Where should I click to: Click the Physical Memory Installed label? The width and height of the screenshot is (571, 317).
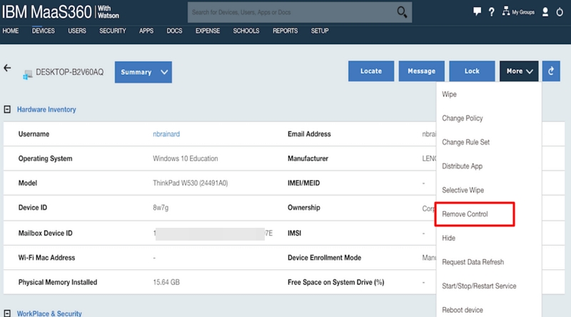[x=58, y=283]
